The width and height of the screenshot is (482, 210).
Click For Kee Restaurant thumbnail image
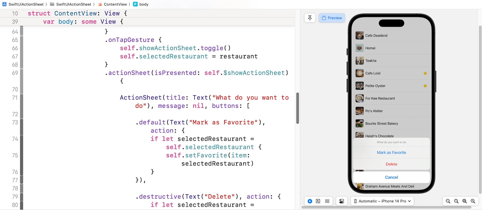(x=359, y=98)
